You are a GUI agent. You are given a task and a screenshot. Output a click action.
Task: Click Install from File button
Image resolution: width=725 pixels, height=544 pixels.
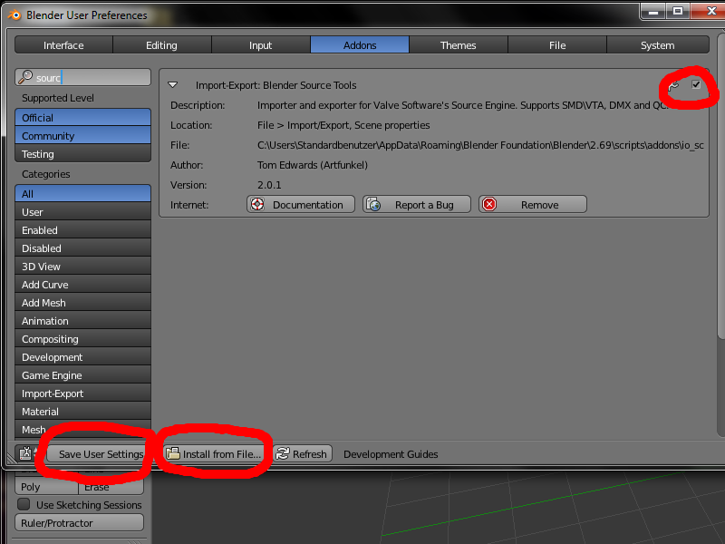coord(214,454)
